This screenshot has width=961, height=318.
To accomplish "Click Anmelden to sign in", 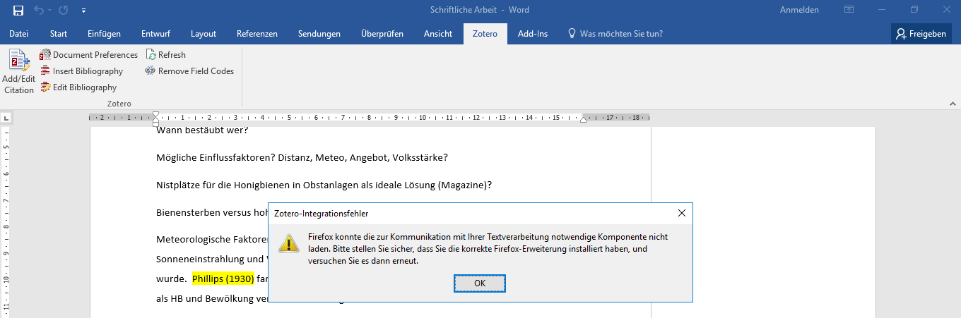I will click(799, 10).
